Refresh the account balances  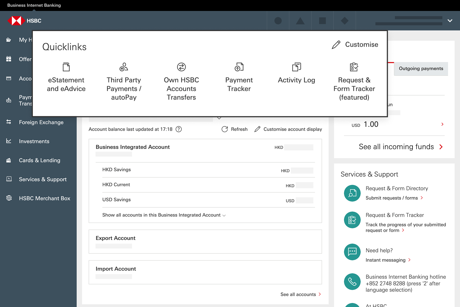pyautogui.click(x=235, y=129)
